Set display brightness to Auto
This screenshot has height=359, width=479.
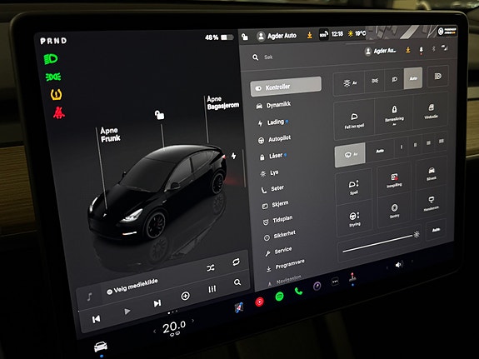tap(436, 230)
